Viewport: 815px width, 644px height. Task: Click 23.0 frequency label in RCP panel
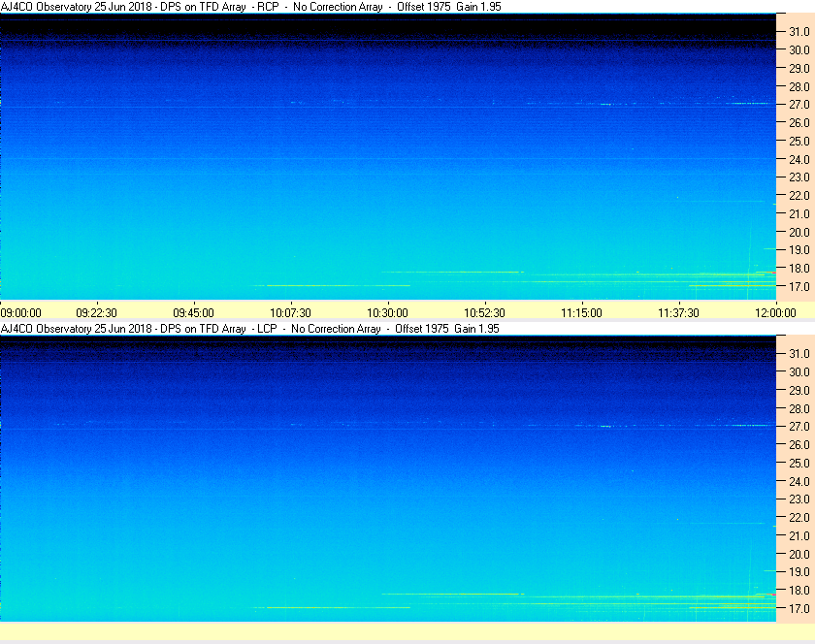(799, 177)
